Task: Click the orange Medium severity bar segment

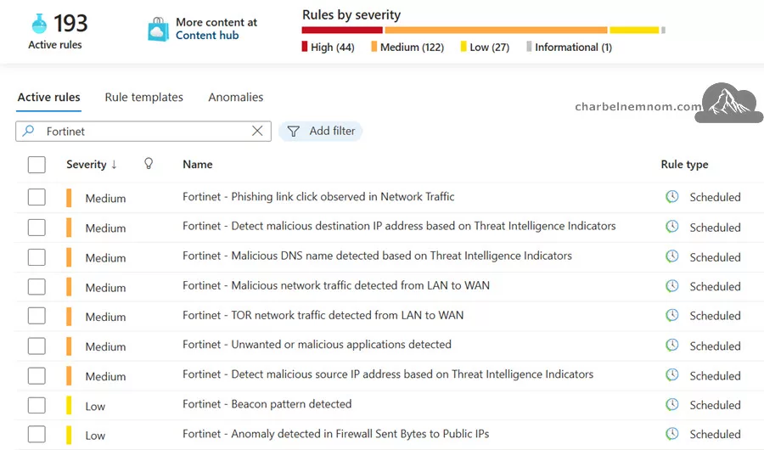Action: (496, 31)
